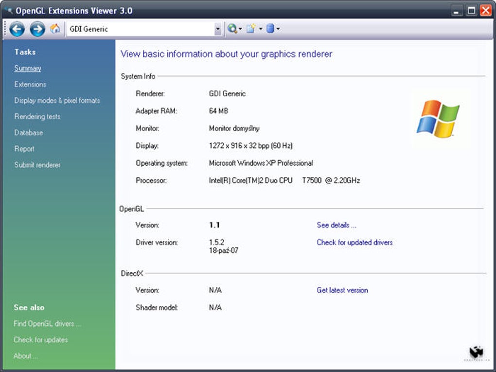The image size is (496, 372).
Task: Open the GDI Generic renderer dropdown arrow
Action: click(x=218, y=29)
